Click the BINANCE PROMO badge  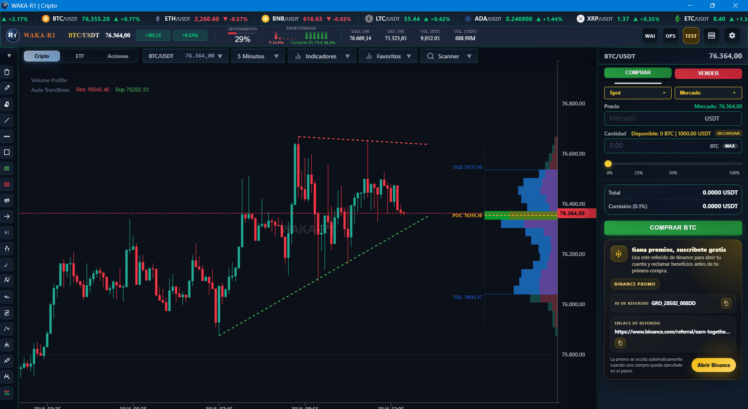[635, 284]
